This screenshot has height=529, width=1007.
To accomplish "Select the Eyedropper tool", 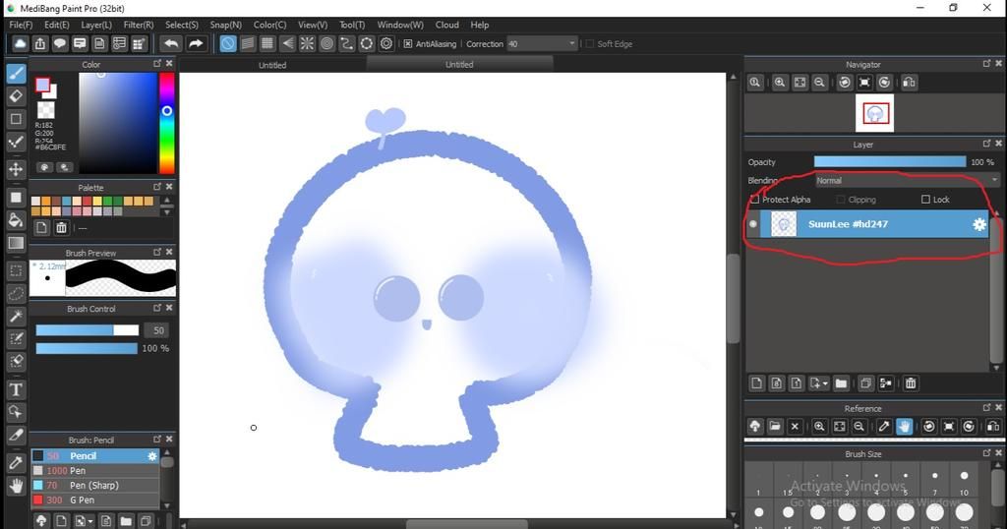I will 16,462.
